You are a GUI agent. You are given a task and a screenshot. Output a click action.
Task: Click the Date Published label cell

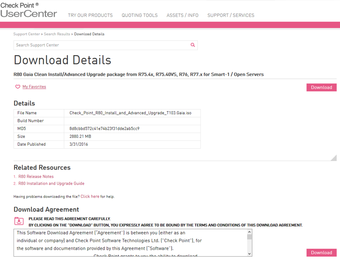(39, 144)
